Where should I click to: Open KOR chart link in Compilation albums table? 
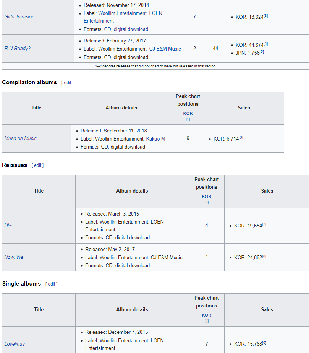[x=188, y=113]
